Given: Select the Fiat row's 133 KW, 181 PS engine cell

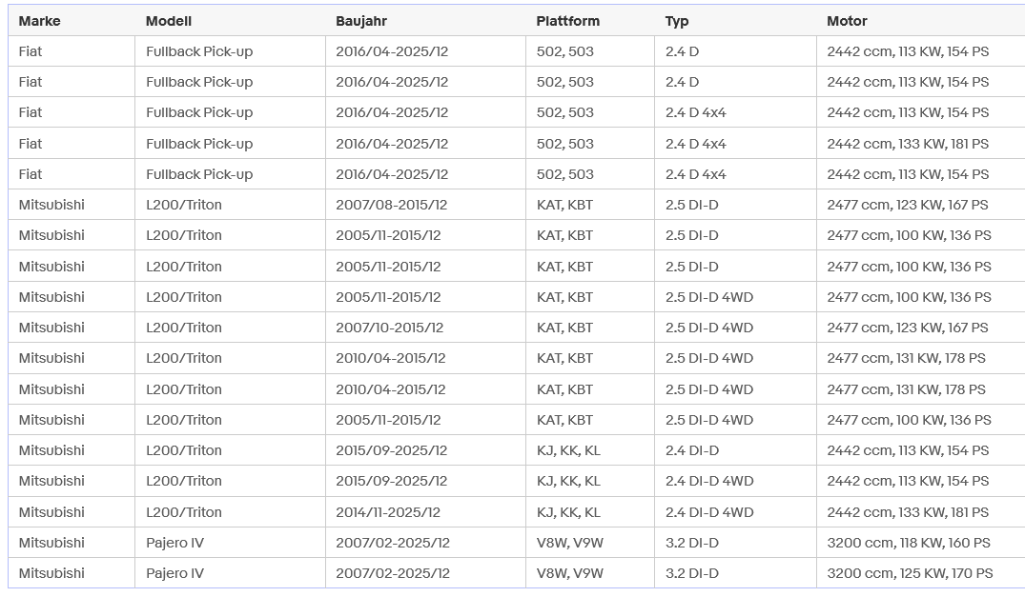Looking at the screenshot, I should point(908,144).
